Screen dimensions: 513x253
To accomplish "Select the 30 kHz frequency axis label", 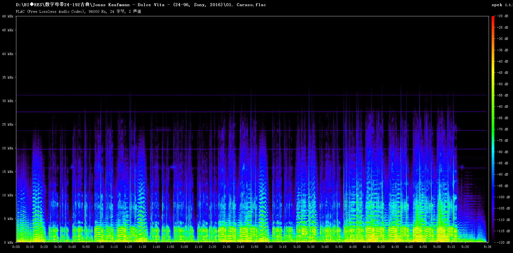I will [x=7, y=101].
